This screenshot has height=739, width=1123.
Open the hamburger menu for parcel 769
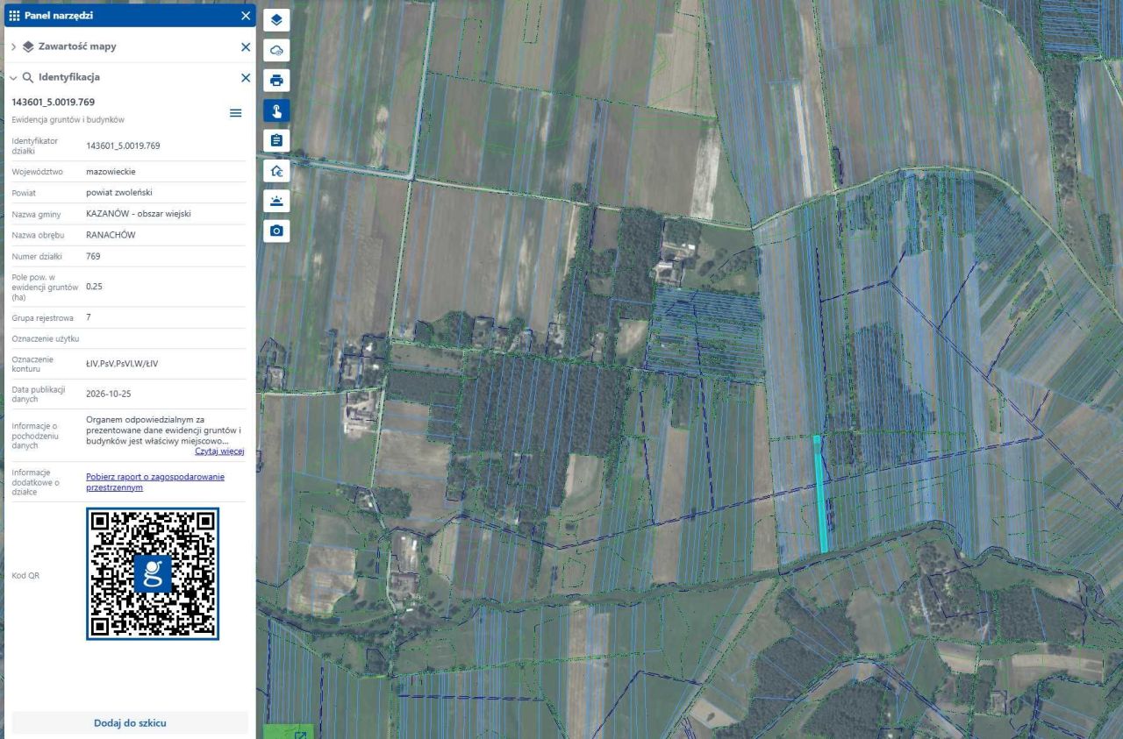[x=235, y=113]
